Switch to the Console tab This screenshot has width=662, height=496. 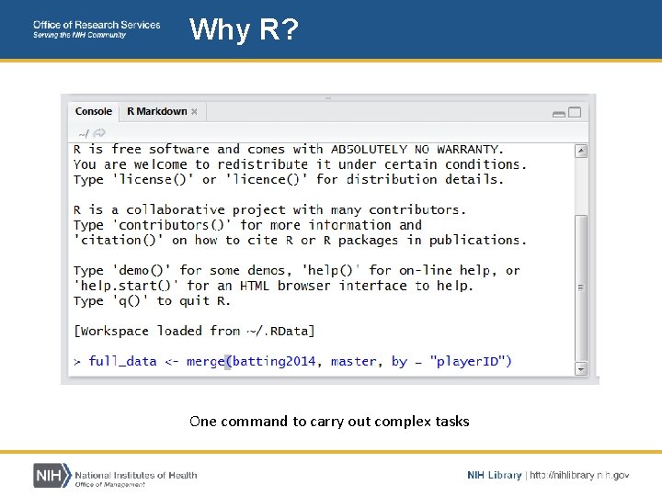93,111
